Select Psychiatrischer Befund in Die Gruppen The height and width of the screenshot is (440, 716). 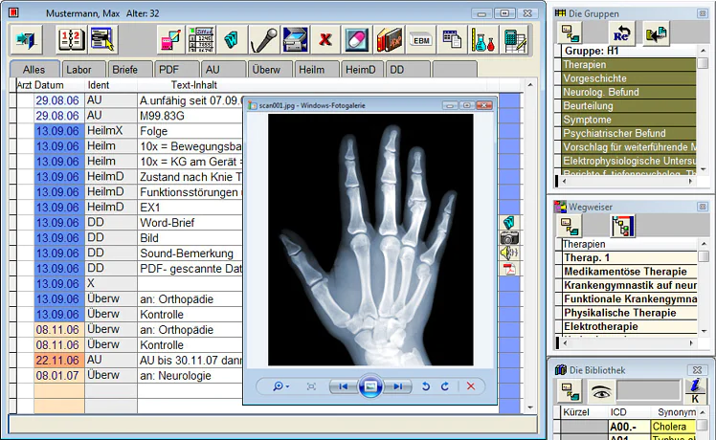click(x=628, y=133)
